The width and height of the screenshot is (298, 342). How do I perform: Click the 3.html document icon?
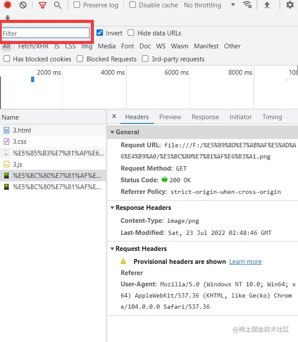6,130
